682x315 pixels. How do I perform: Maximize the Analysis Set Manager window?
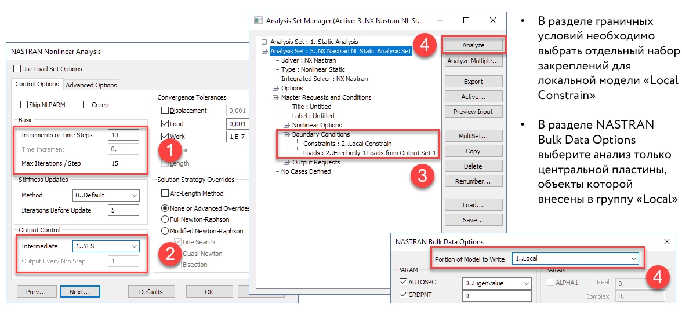(466, 20)
